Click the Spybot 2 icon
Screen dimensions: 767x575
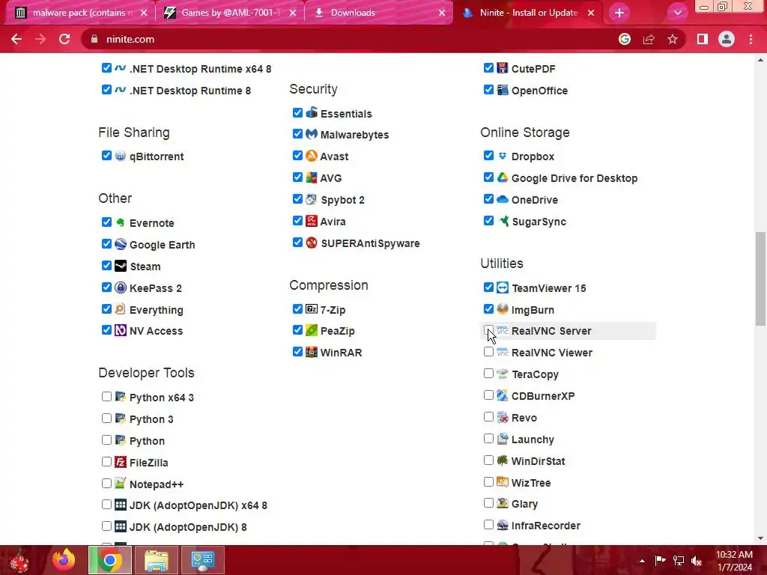(x=312, y=199)
